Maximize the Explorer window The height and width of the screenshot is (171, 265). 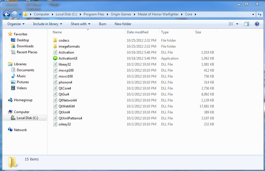pos(246,4)
